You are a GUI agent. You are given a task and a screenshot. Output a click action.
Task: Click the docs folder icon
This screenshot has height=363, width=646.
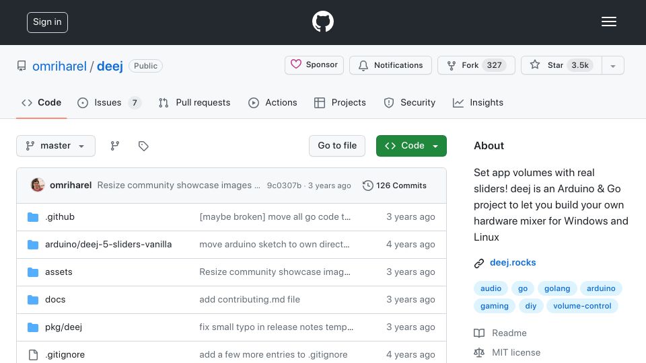click(x=33, y=300)
